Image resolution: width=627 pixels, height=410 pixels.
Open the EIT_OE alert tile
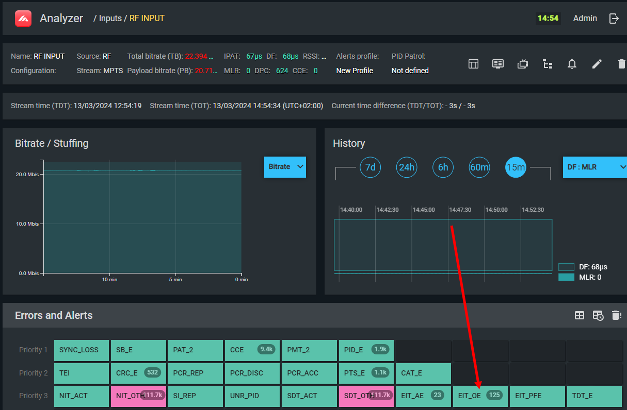pos(480,396)
